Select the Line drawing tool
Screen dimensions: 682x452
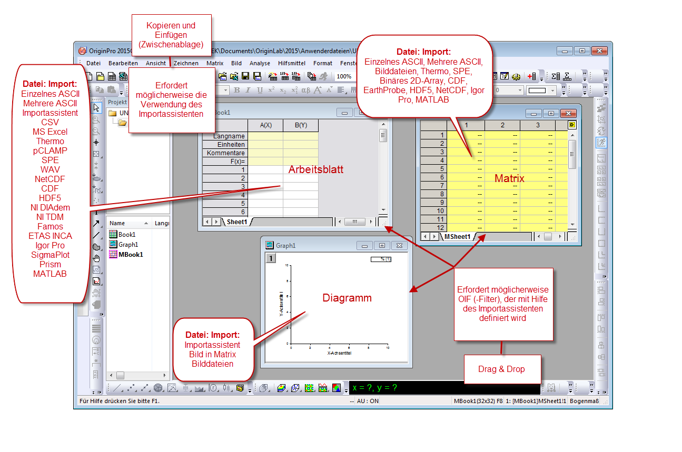(96, 235)
